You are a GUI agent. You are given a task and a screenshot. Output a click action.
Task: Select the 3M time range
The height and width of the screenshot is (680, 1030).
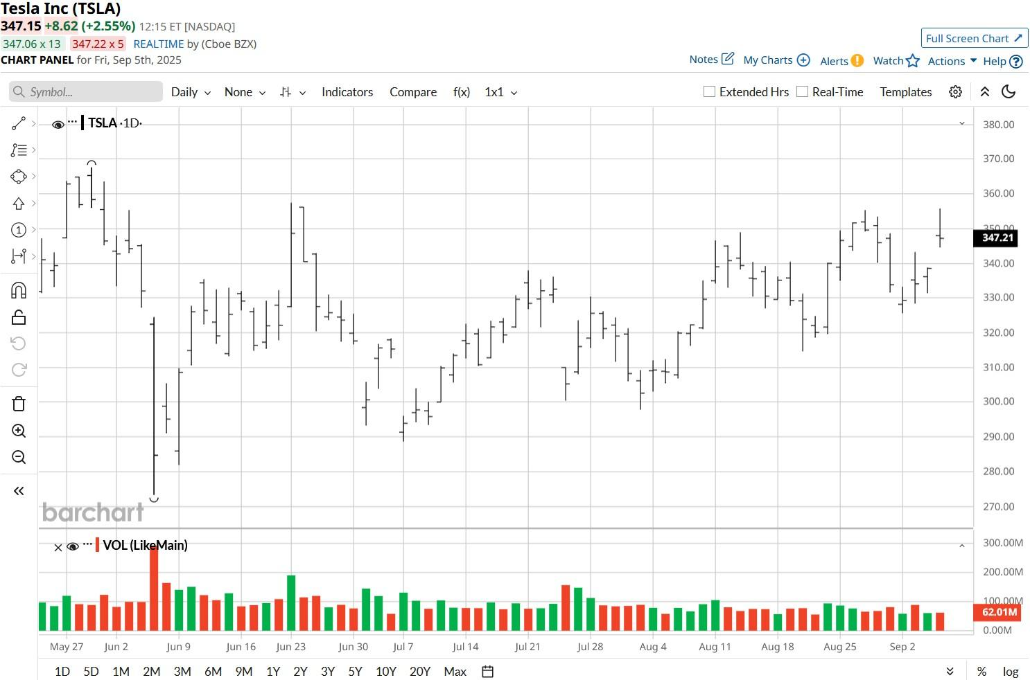click(182, 672)
